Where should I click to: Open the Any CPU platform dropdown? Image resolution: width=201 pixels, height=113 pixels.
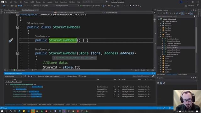(x=48, y=6)
